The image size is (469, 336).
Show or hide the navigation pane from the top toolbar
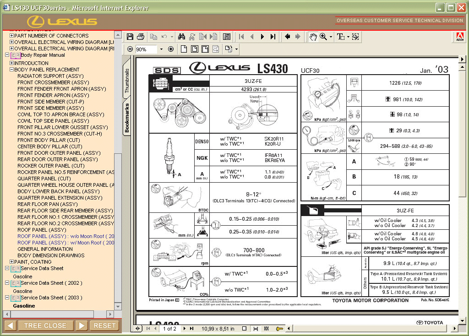[227, 37]
